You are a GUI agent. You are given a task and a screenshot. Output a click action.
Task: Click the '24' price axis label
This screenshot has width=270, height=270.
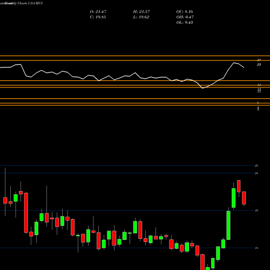pos(256,173)
